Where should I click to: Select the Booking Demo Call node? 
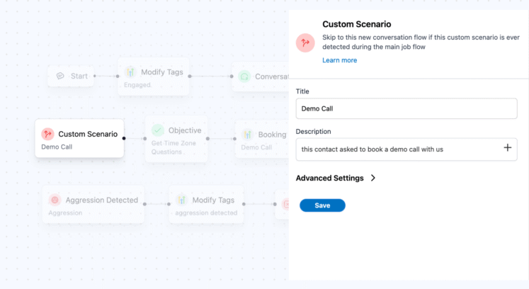tap(262, 139)
